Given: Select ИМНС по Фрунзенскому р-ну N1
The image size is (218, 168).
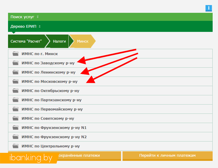Looking at the screenshot, I should tap(54, 128).
